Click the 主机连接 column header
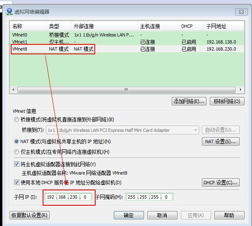Viewport: 252px width, 226px height. pyautogui.click(x=158, y=26)
